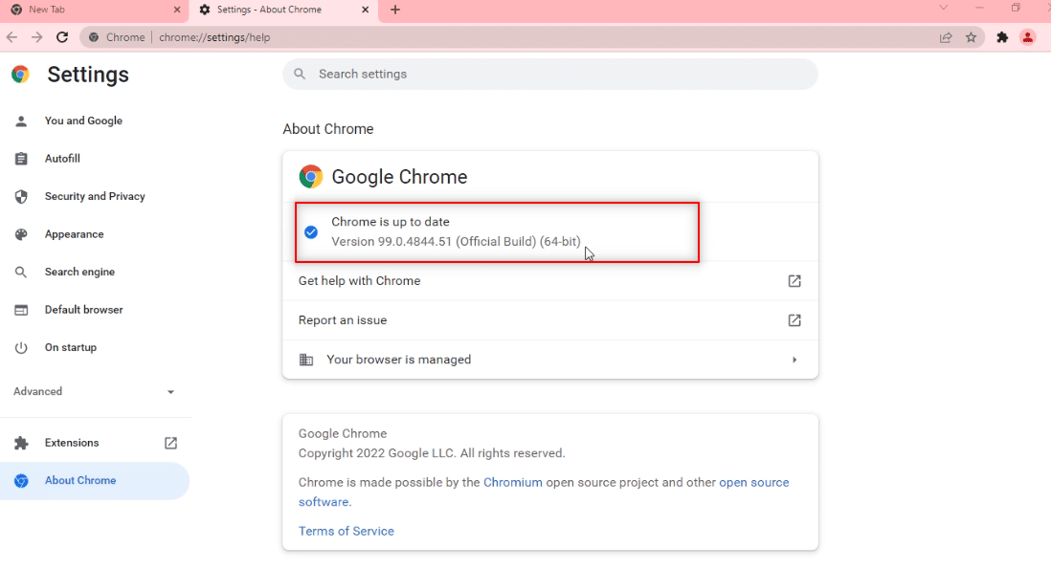This screenshot has height=569, width=1051.
Task: Click the Chrome site info chip in the address bar
Action: tap(118, 37)
